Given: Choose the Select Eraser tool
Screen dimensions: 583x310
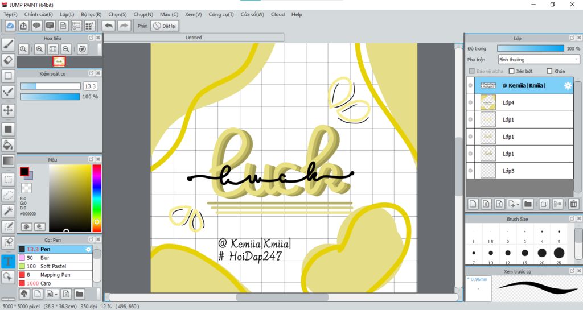Looking at the screenshot, I should (8, 242).
